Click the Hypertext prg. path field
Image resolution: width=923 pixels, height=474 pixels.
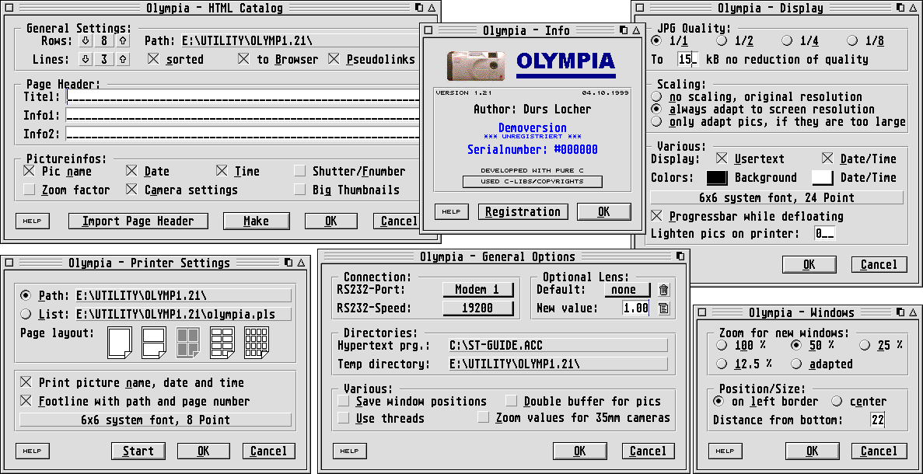(558, 345)
